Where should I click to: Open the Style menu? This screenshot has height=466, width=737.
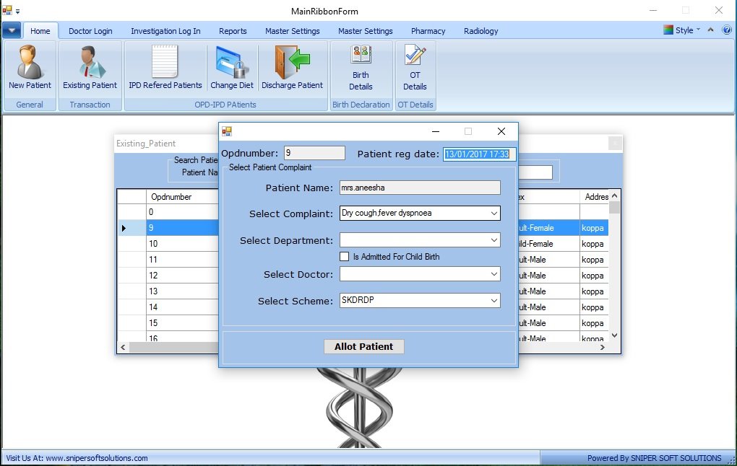click(x=683, y=30)
